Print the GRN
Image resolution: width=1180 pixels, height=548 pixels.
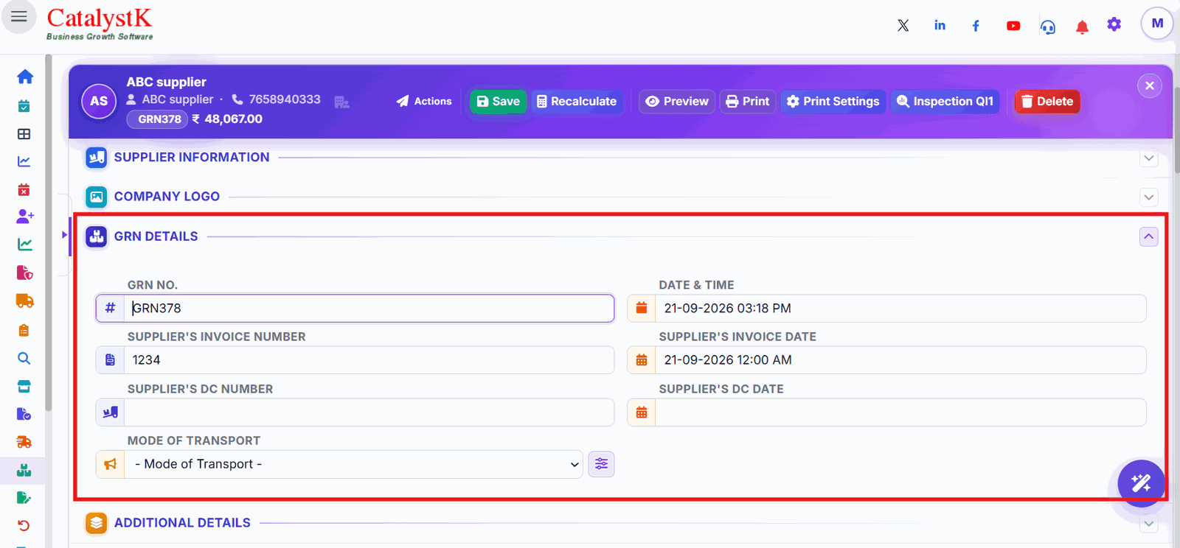click(x=748, y=101)
